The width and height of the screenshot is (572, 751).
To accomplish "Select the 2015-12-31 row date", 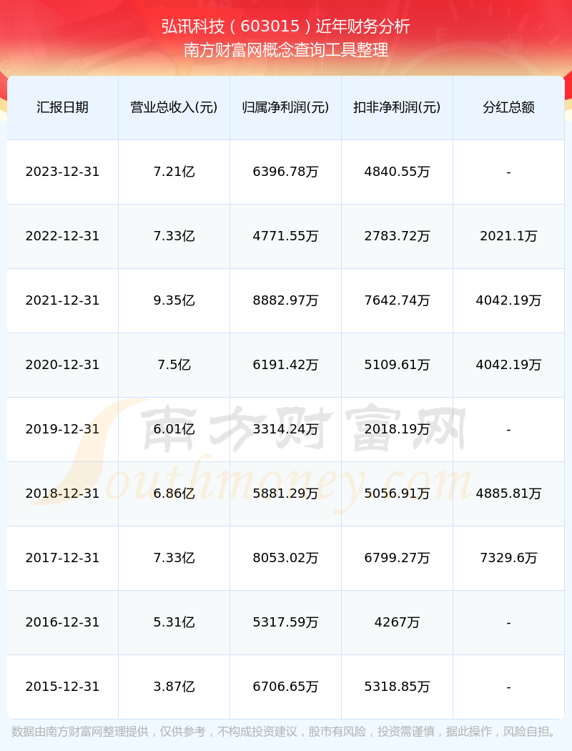I will pos(62,687).
